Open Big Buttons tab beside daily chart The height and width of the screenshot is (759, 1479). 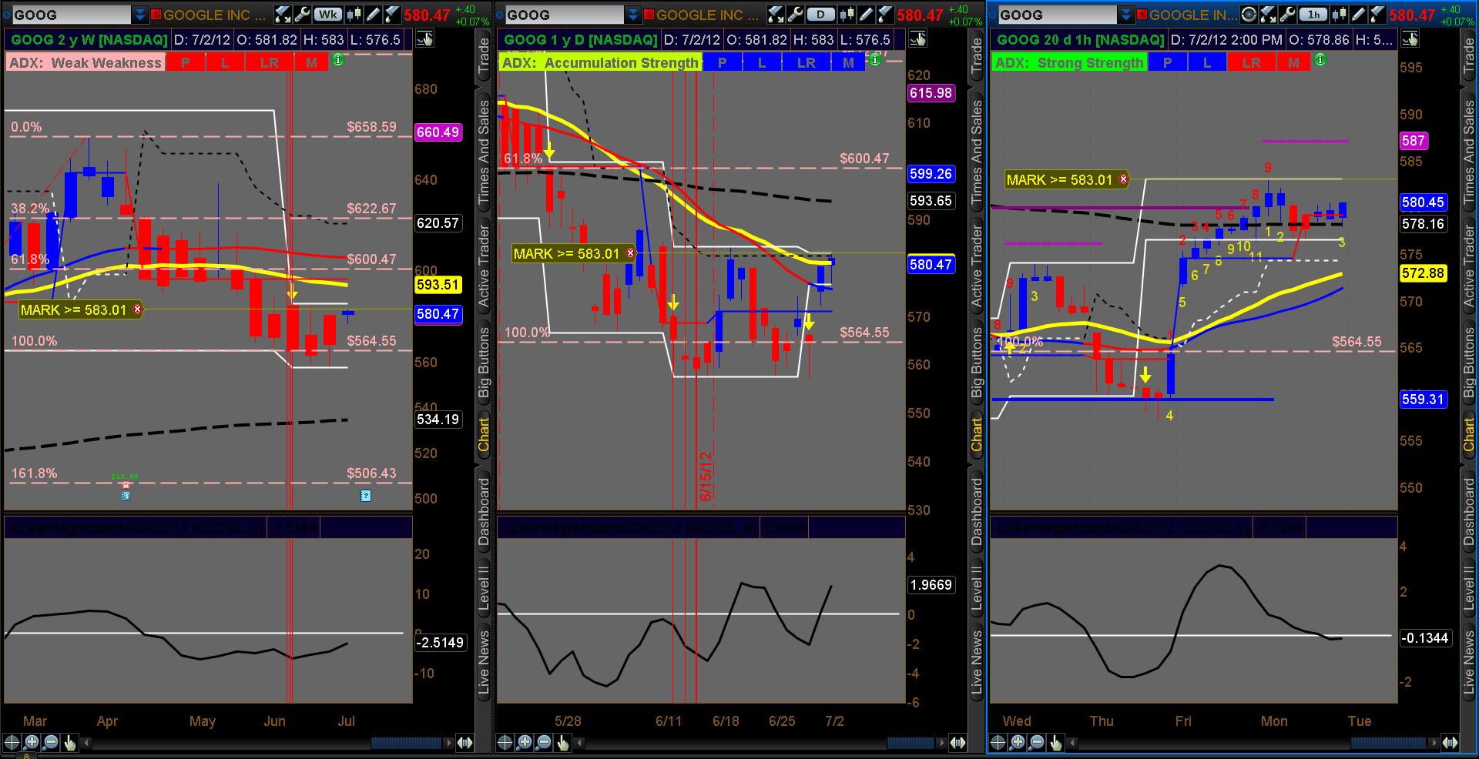tap(977, 361)
